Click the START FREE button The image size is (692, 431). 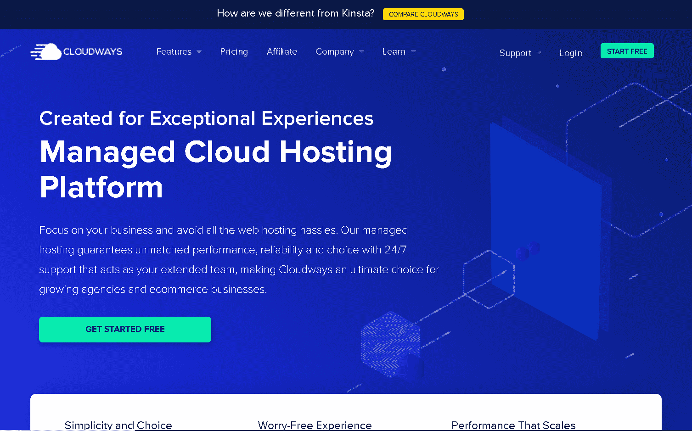coord(627,51)
